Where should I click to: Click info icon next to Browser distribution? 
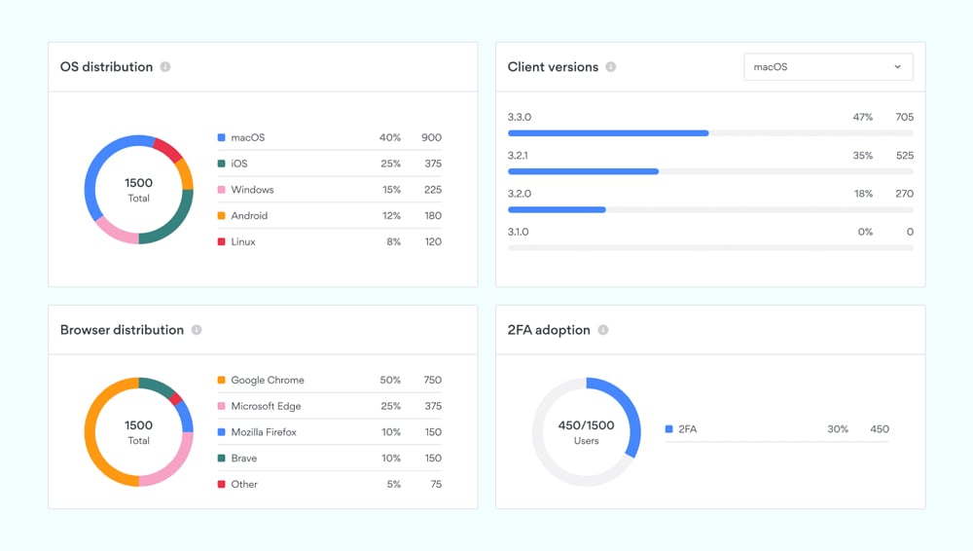click(197, 330)
